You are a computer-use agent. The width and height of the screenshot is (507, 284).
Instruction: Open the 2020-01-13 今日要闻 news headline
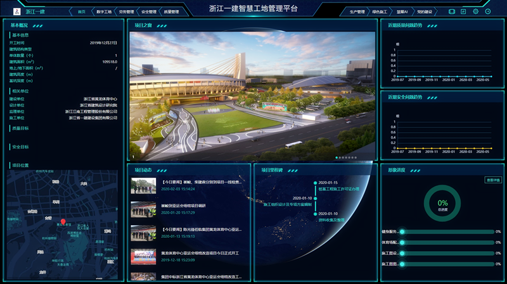click(x=201, y=230)
